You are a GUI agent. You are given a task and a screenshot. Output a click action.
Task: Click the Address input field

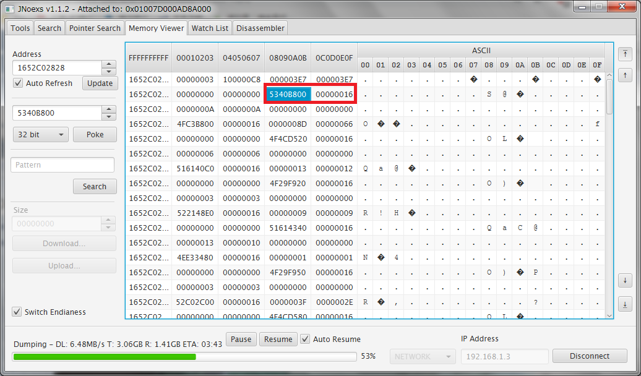[x=57, y=68]
